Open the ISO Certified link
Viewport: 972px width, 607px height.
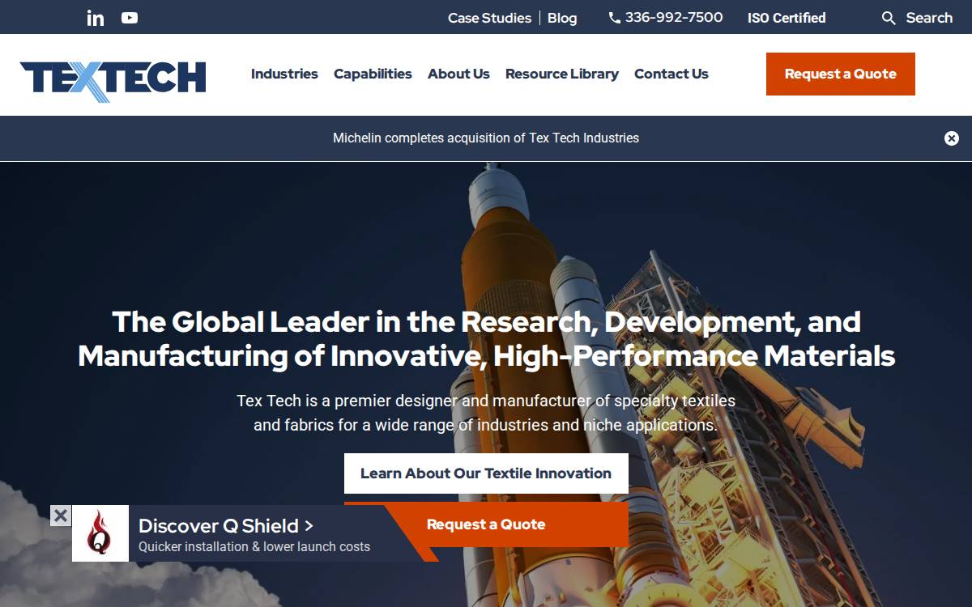(787, 18)
